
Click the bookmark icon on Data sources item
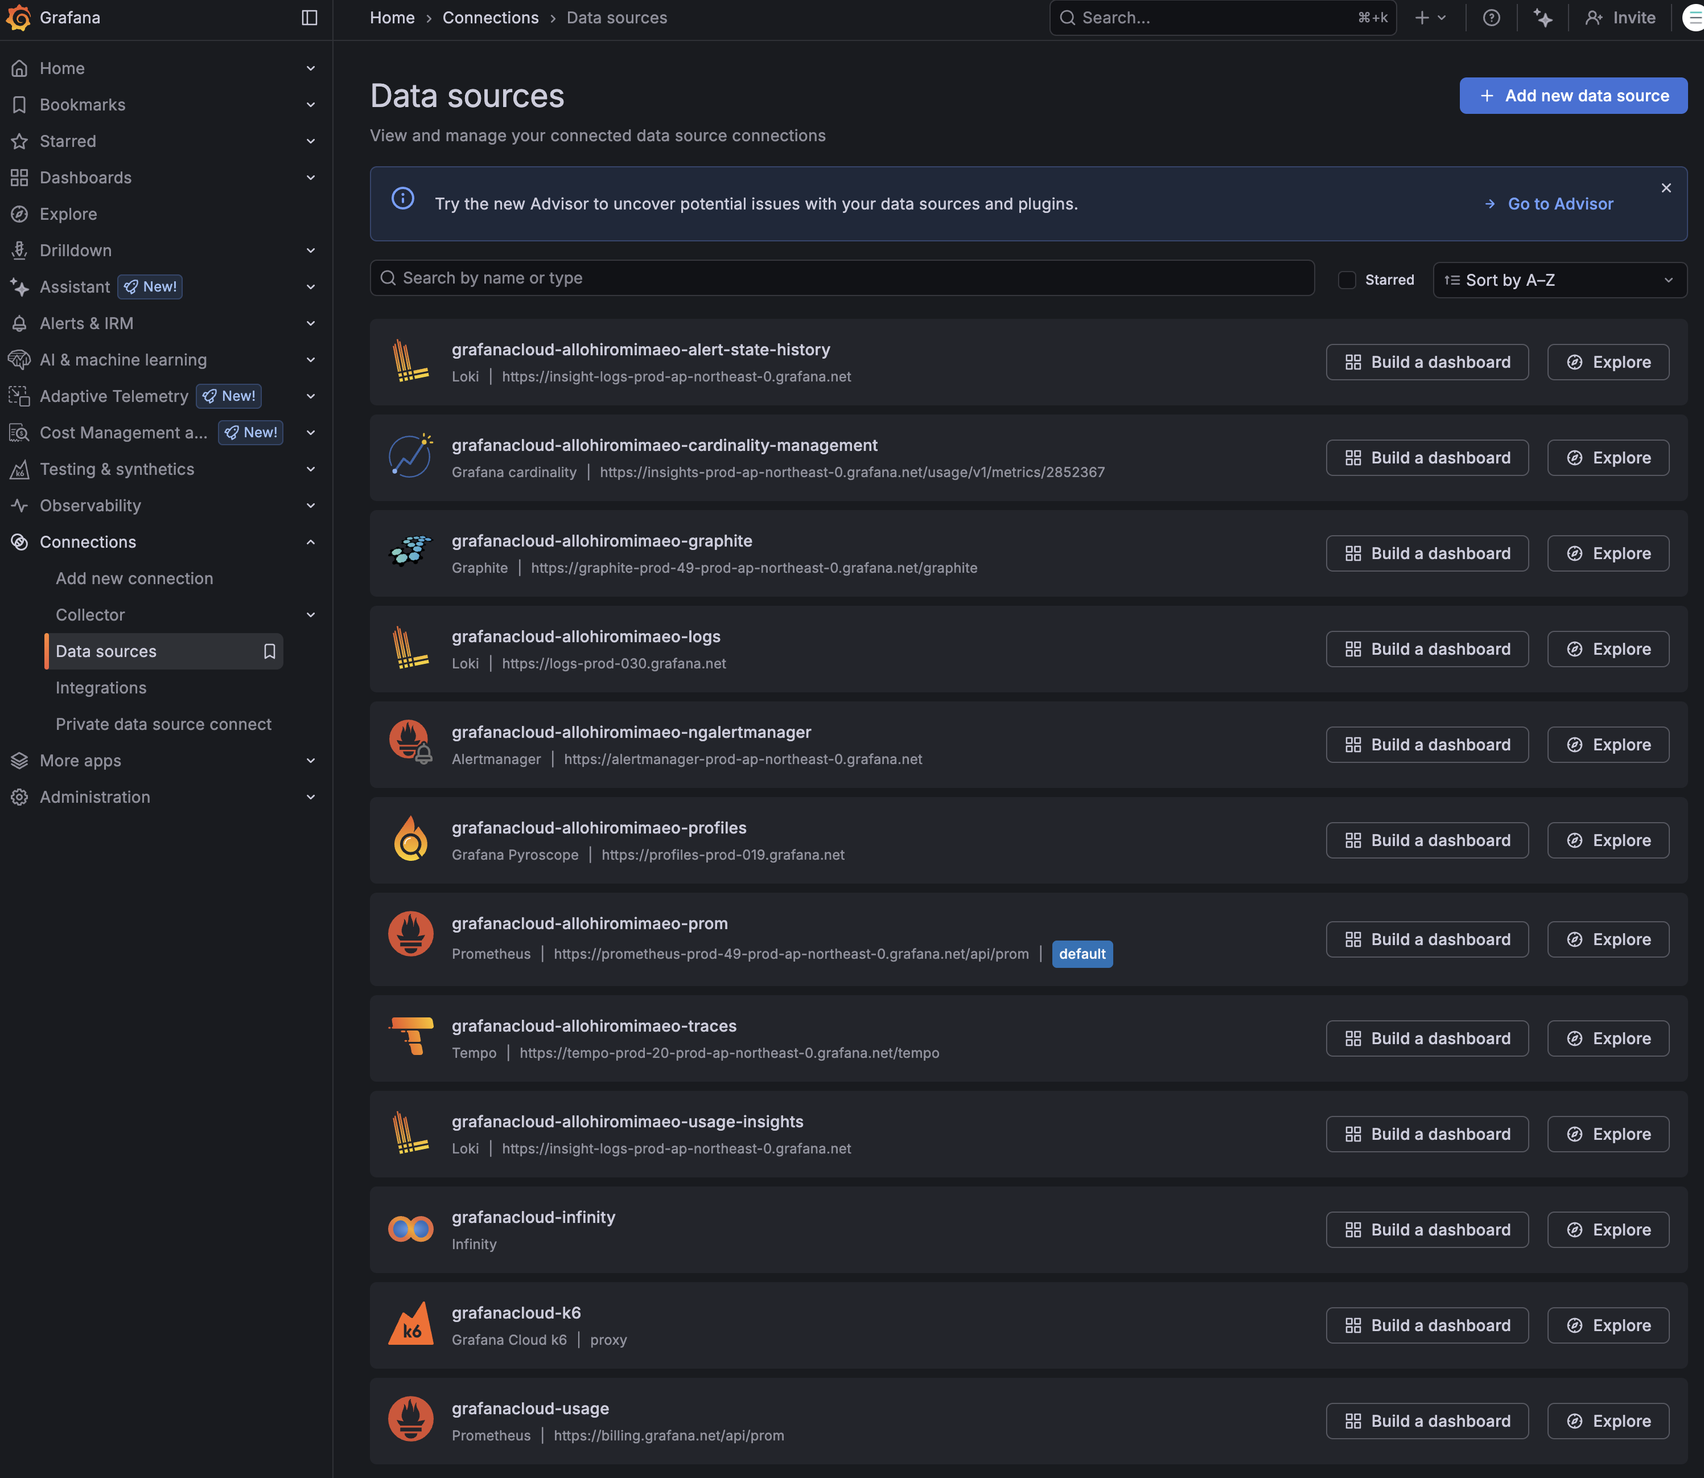click(x=269, y=651)
